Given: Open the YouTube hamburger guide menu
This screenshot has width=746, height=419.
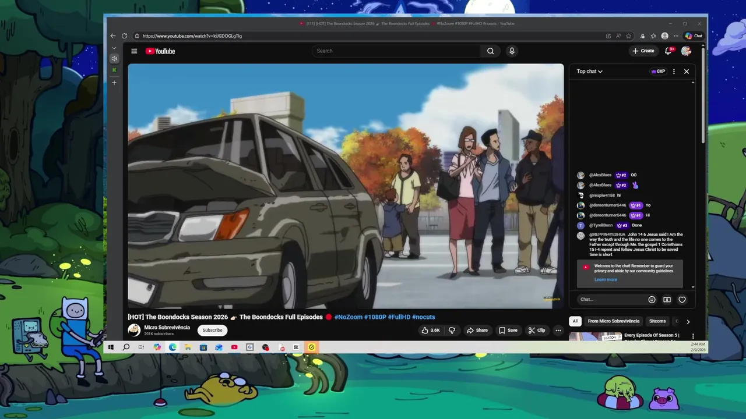Looking at the screenshot, I should (134, 51).
